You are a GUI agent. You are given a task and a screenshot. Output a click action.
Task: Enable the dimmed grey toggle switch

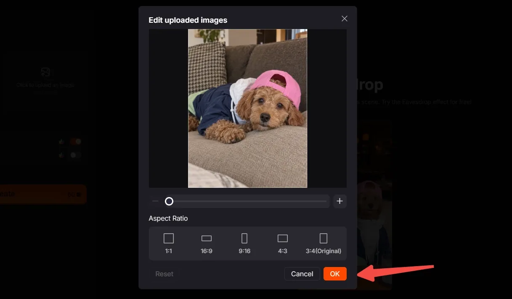[x=76, y=155]
